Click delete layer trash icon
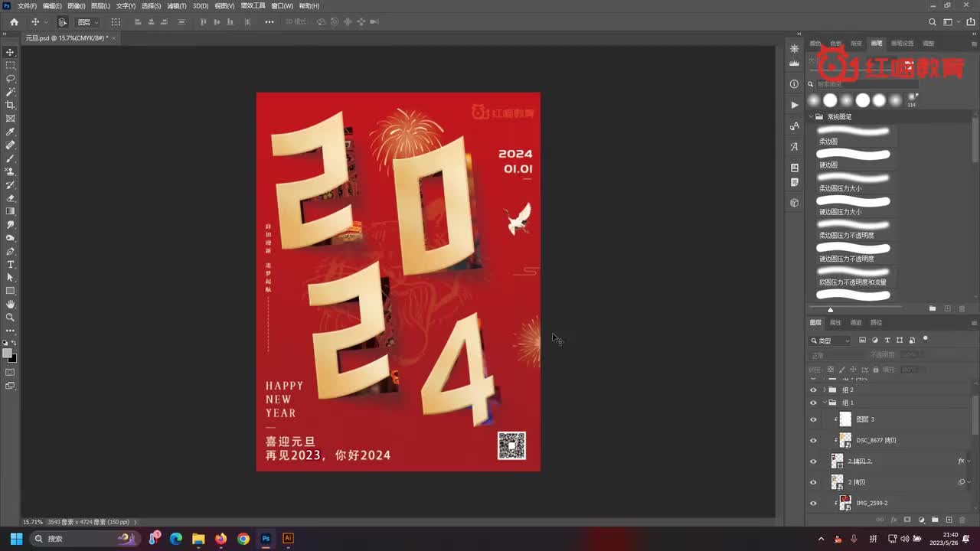Screen dimensions: 980x551 coord(962,520)
